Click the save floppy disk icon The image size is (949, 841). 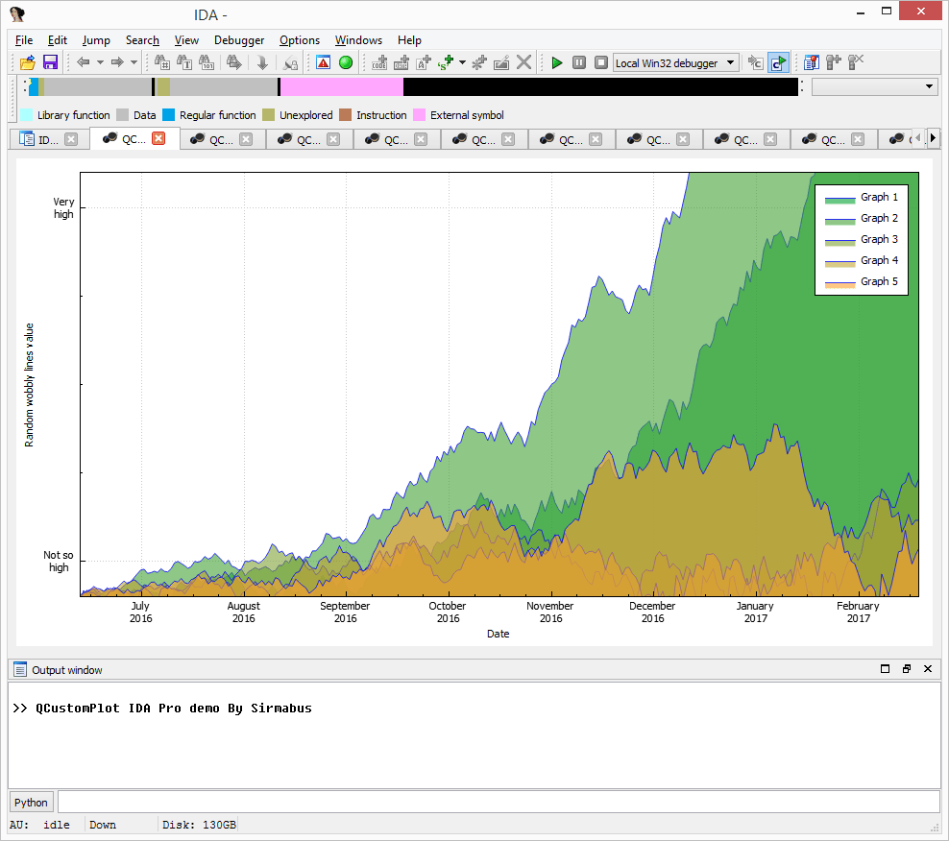click(50, 62)
